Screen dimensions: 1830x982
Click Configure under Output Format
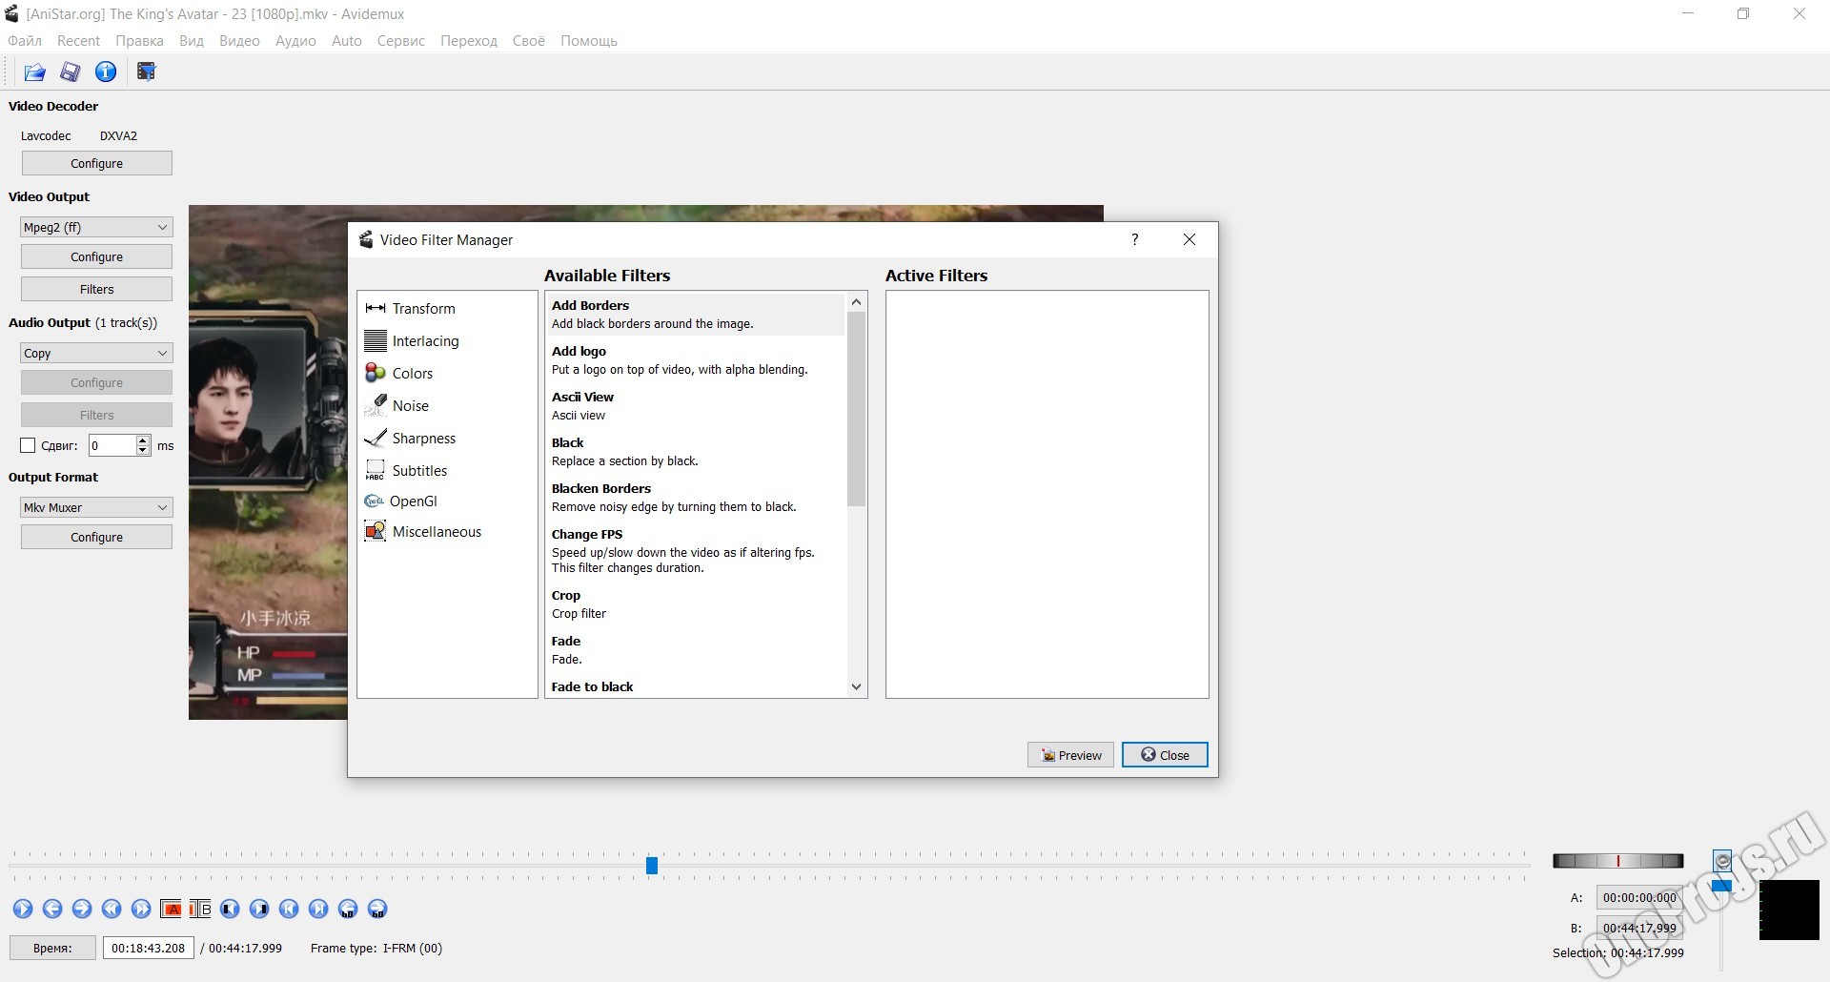(x=96, y=537)
